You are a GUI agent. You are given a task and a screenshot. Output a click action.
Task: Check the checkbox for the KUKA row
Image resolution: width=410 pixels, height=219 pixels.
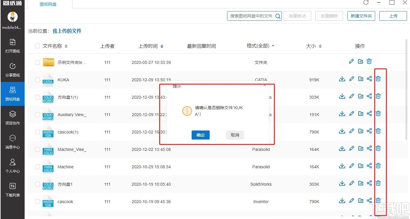click(37, 79)
